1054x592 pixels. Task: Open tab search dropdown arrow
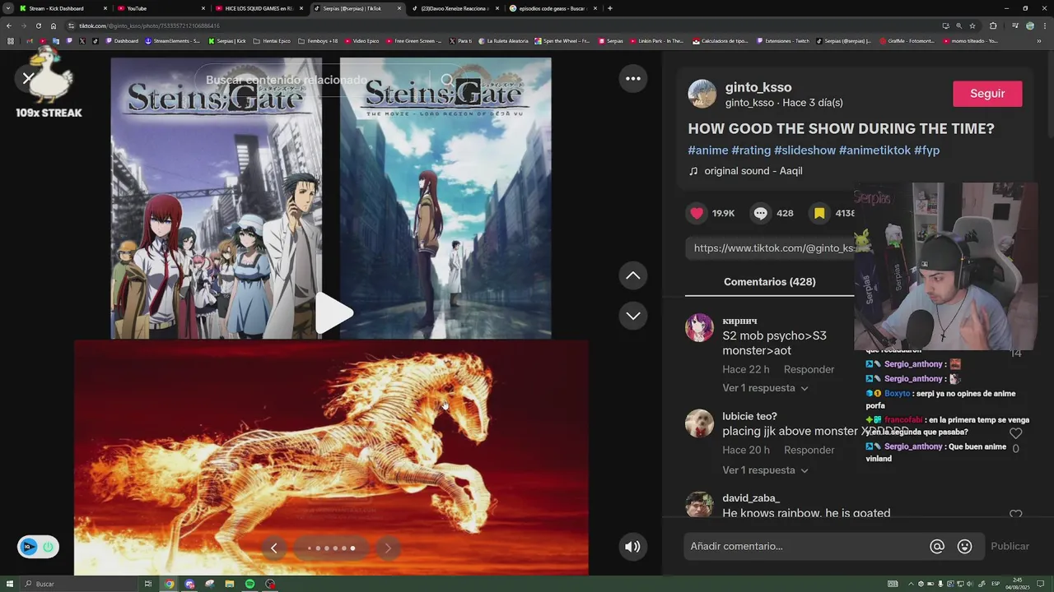point(8,8)
